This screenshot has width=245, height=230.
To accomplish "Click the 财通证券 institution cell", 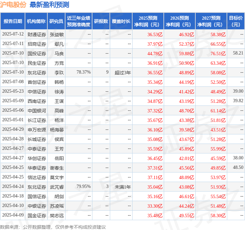I will point(37,34).
